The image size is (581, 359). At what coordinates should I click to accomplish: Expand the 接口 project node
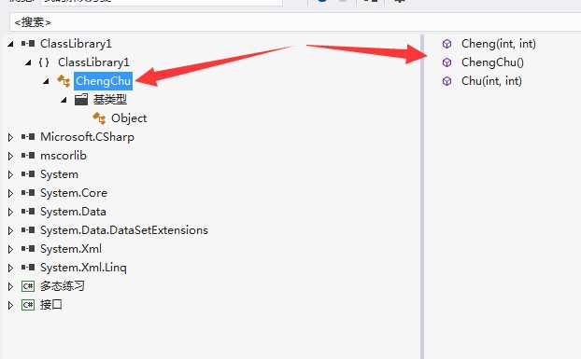click(10, 305)
